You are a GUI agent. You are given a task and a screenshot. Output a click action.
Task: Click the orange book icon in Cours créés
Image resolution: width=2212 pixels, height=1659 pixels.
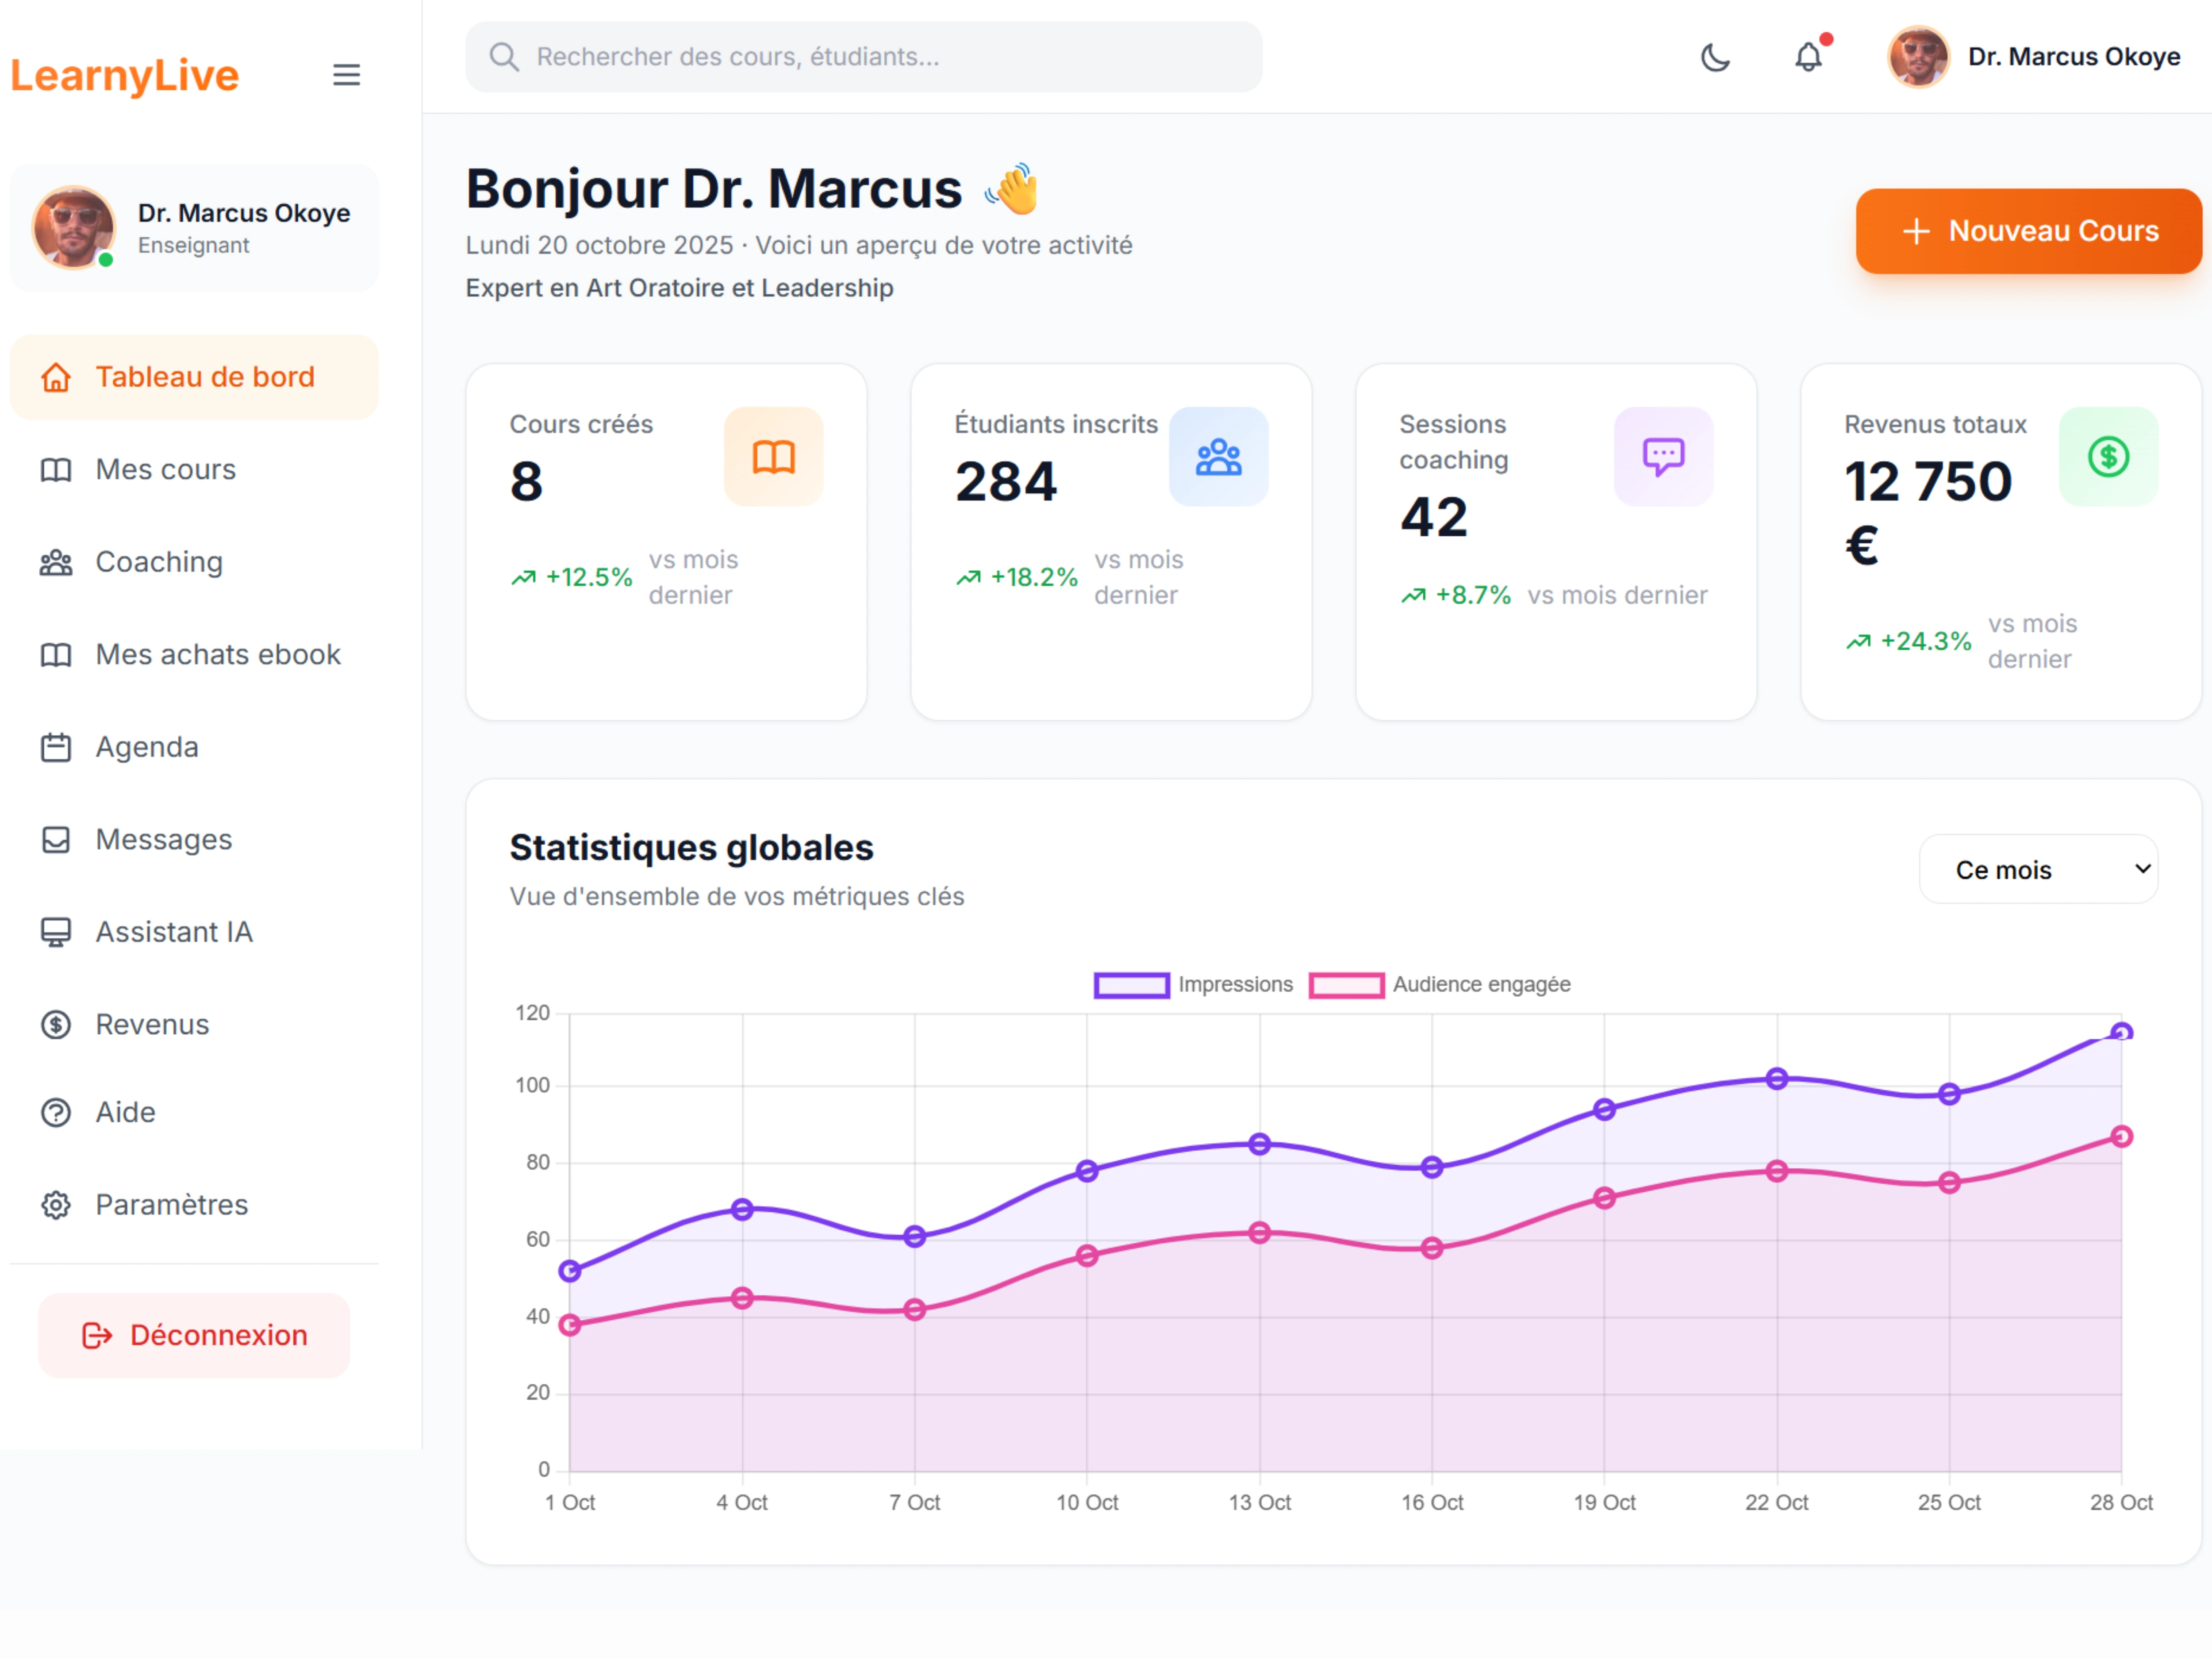pyautogui.click(x=773, y=457)
